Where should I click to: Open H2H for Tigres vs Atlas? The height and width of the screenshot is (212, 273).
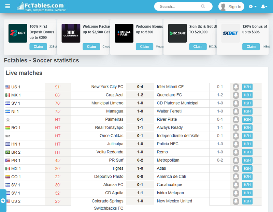[247, 169]
